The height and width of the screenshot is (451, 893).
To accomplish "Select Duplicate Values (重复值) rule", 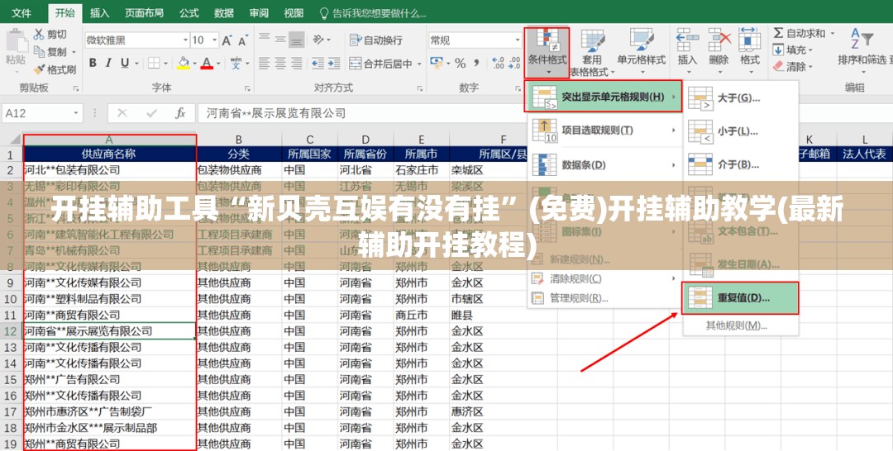I will [x=740, y=298].
